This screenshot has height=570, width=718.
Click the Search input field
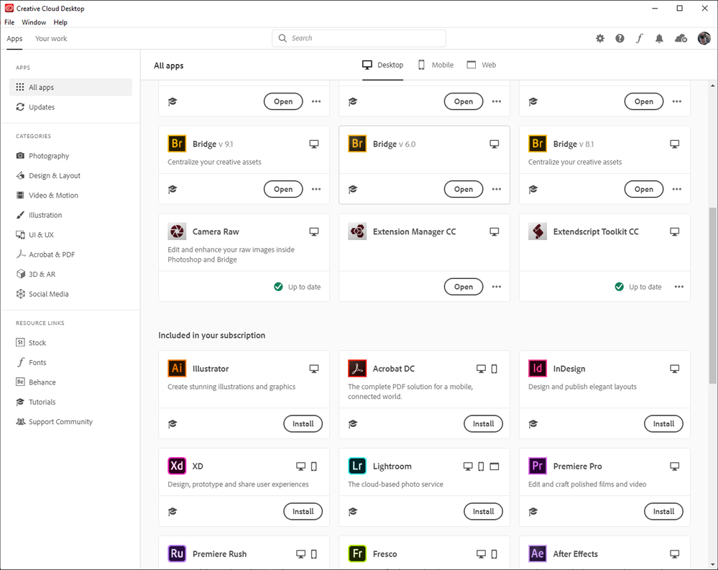359,38
